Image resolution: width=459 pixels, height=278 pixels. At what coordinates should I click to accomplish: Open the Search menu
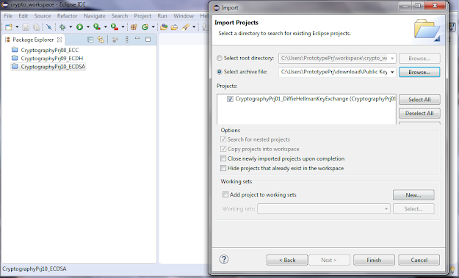click(120, 16)
